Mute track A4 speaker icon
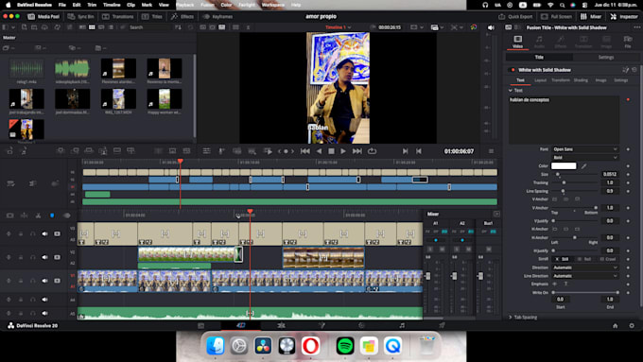 44,300
